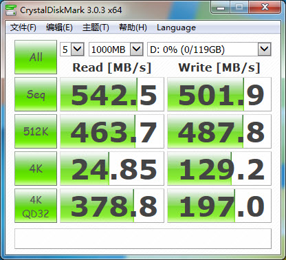
Task: Expand the test count dropdown showing 5
Action: tap(72, 50)
